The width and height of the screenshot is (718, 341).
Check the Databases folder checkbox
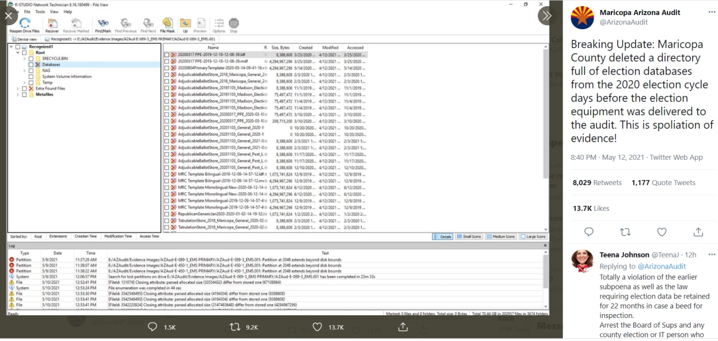click(x=31, y=64)
